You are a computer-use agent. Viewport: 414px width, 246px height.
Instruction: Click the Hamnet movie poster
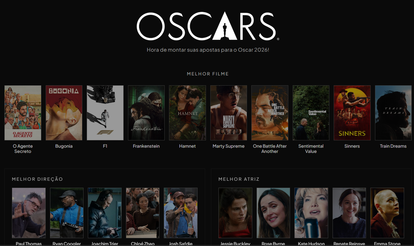coord(187,113)
